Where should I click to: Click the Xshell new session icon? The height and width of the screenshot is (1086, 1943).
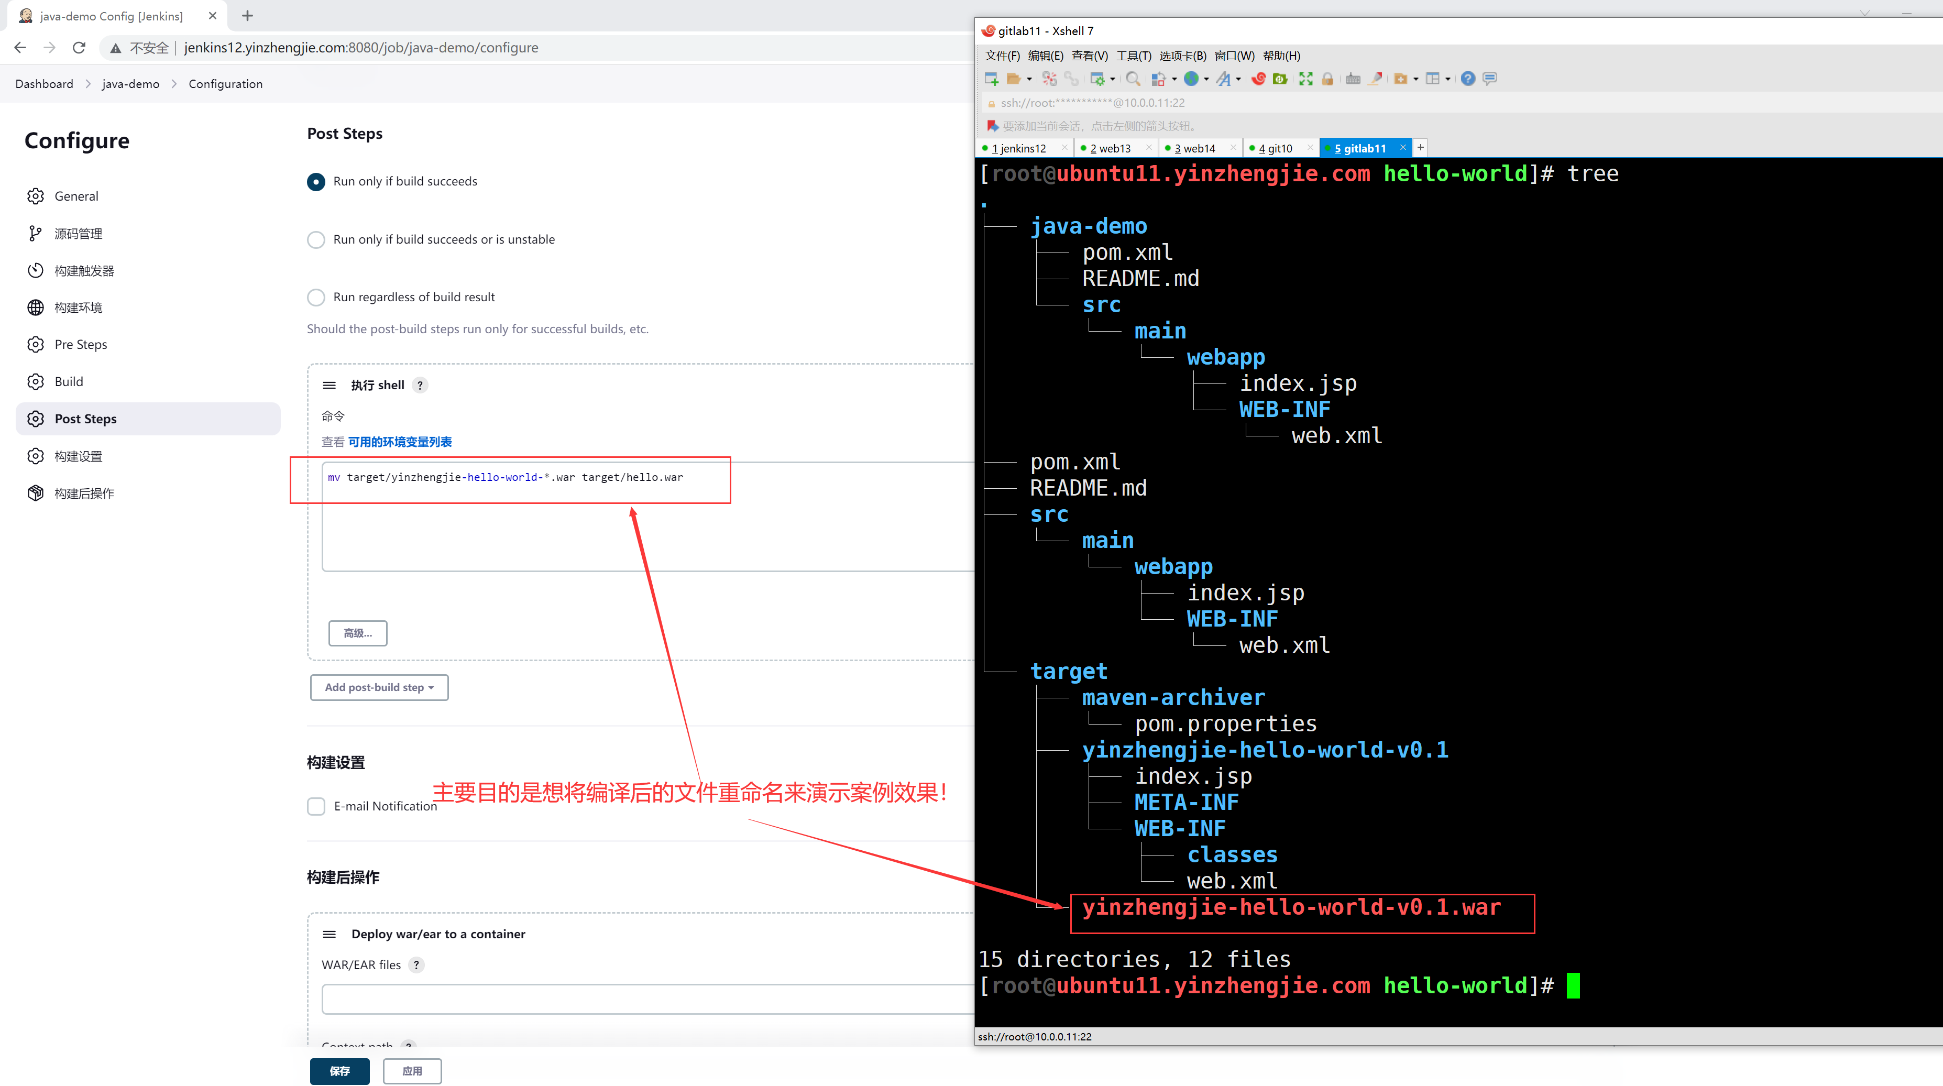(x=991, y=79)
